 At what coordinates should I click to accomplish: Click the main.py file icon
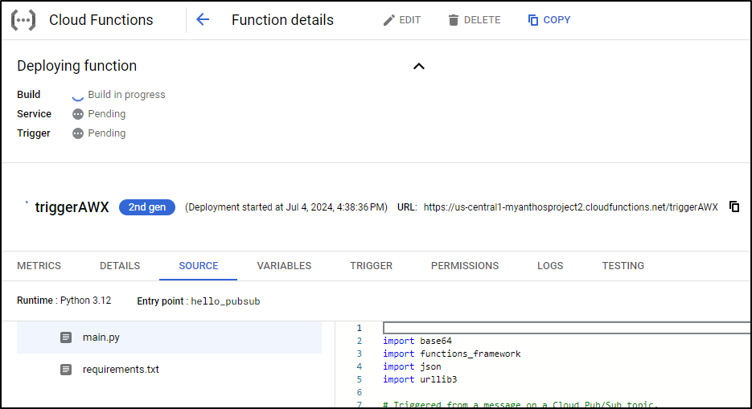click(66, 337)
